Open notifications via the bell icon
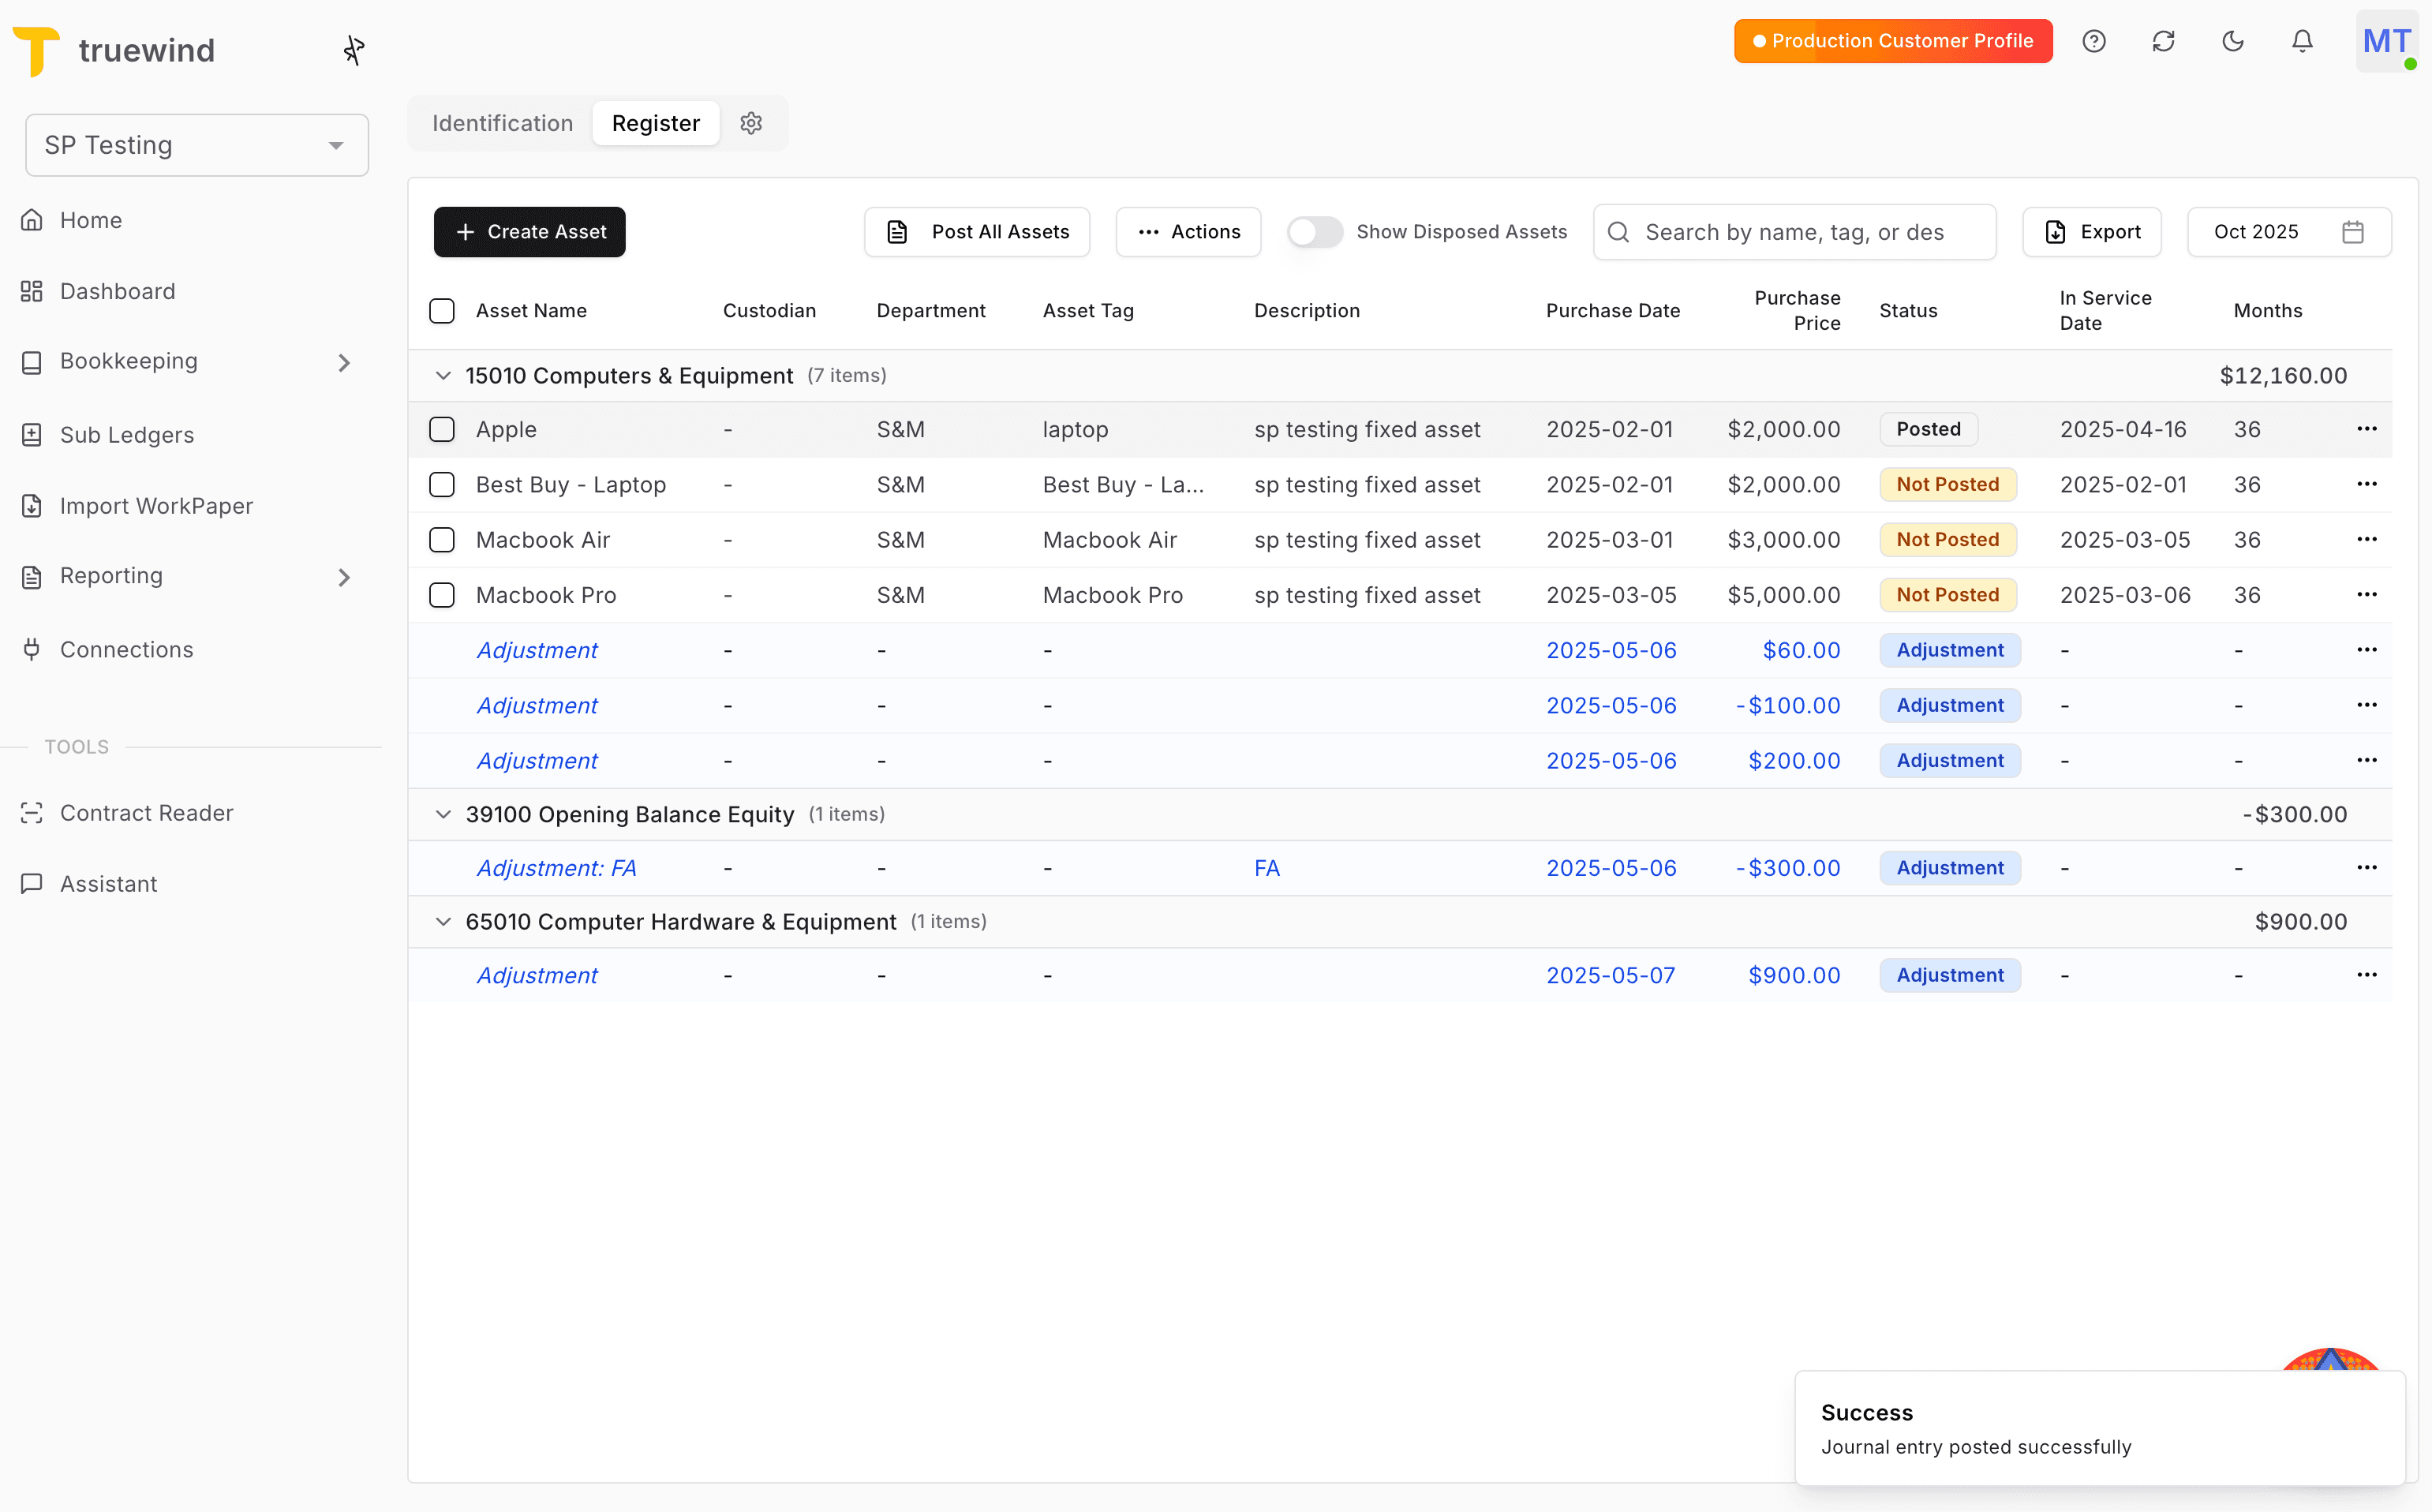Viewport: 2432px width, 1512px height. pyautogui.click(x=2302, y=41)
